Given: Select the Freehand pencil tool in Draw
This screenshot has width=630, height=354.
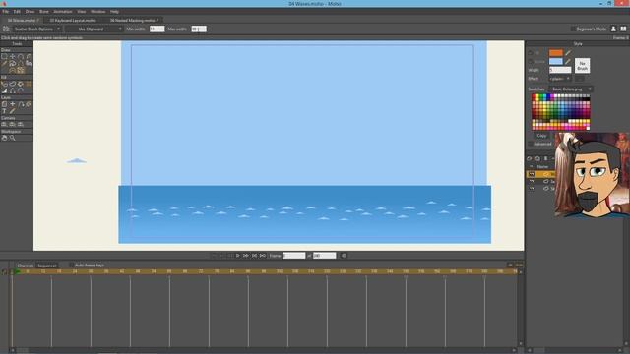Looking at the screenshot, I should click(4, 63).
